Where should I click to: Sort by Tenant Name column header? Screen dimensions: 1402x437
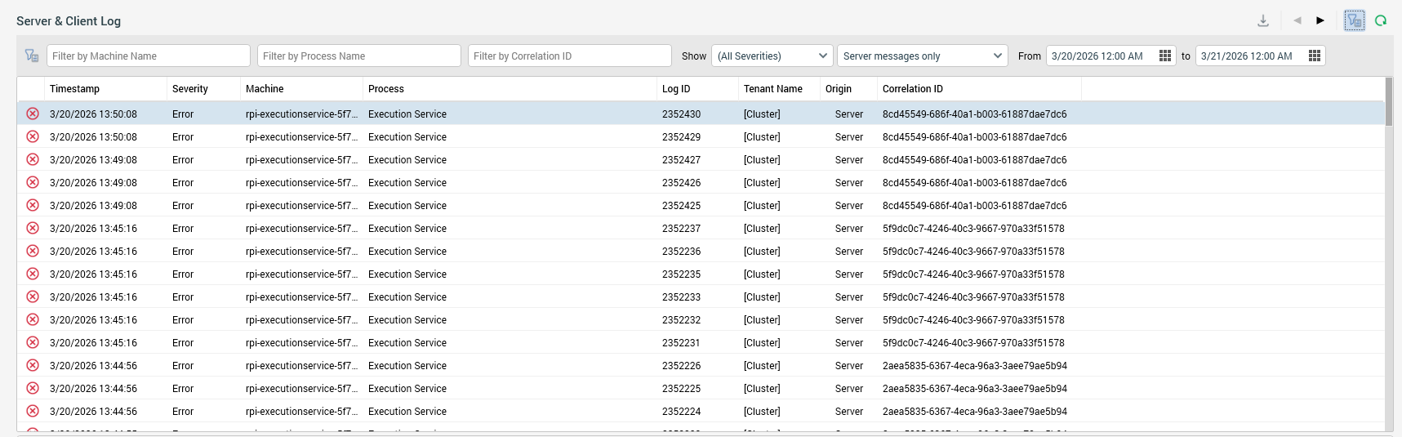click(x=779, y=89)
